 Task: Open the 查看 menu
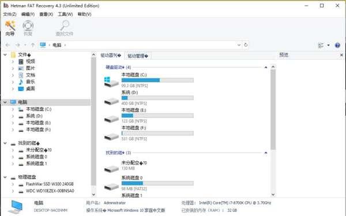[46, 14]
